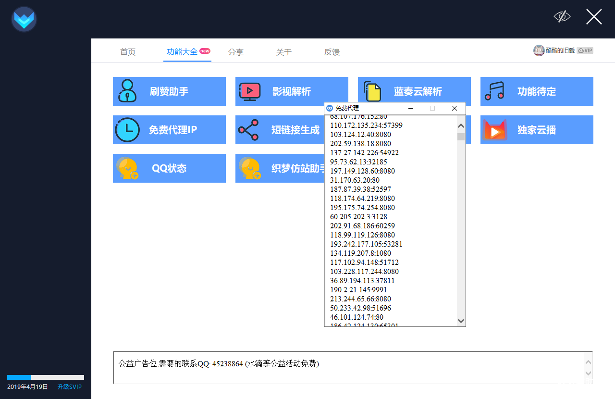
Task: Open 刷赞助手 tile
Action: [169, 91]
